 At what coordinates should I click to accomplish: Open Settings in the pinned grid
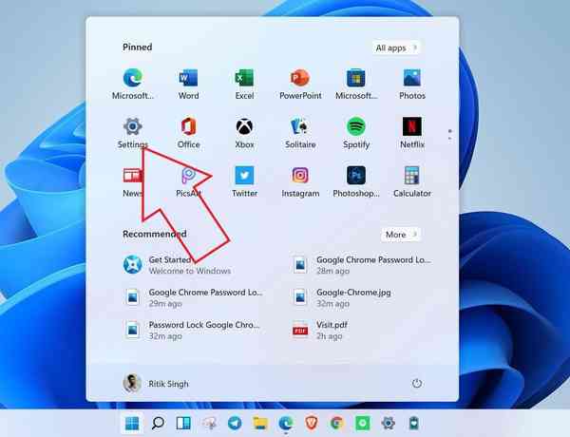[x=133, y=133]
